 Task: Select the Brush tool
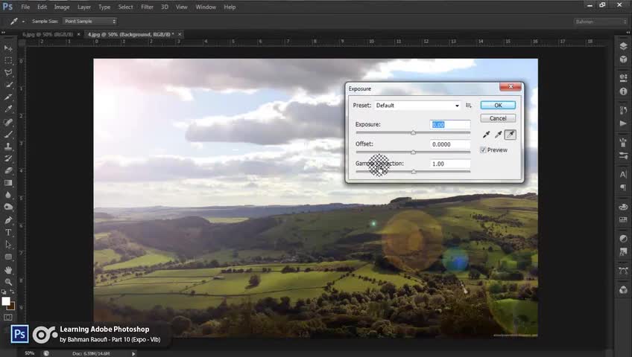8,135
